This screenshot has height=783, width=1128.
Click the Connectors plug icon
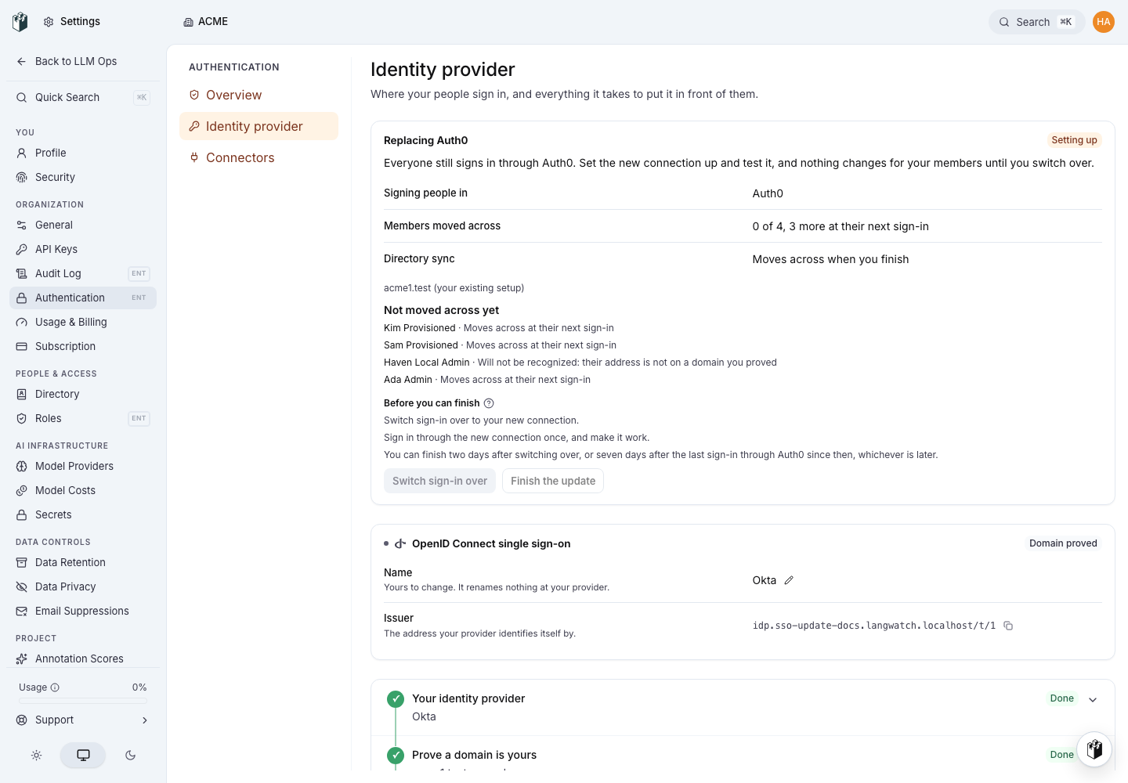click(x=194, y=157)
